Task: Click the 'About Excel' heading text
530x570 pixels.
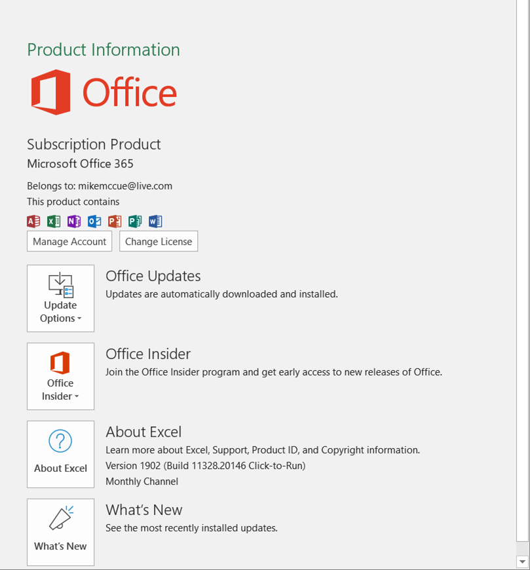Action: click(x=143, y=432)
